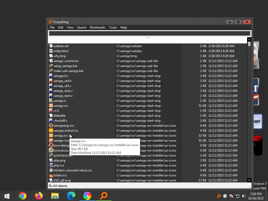Select the xamppcontrol.ico file icon
Screen dimensions: 268x201
(51, 130)
